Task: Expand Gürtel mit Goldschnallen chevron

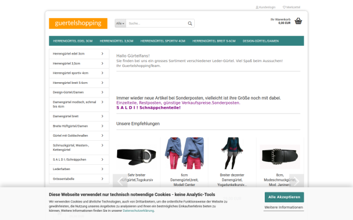Action: point(102,136)
